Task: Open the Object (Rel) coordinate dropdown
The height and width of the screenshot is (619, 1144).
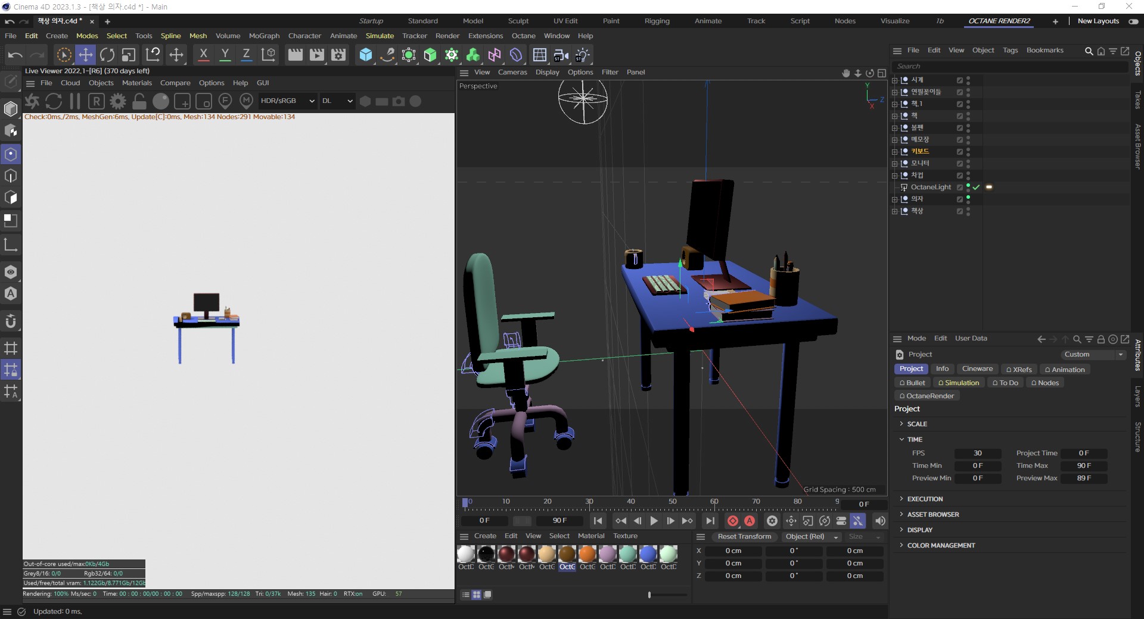Action: point(811,537)
